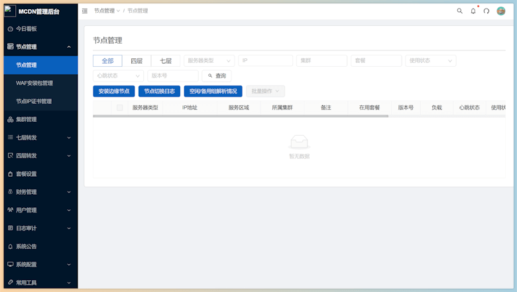Click the 系统公告 bell icon

pyautogui.click(x=10, y=246)
